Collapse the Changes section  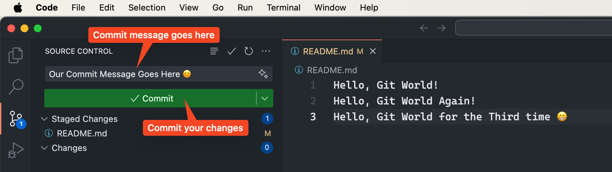(44, 148)
